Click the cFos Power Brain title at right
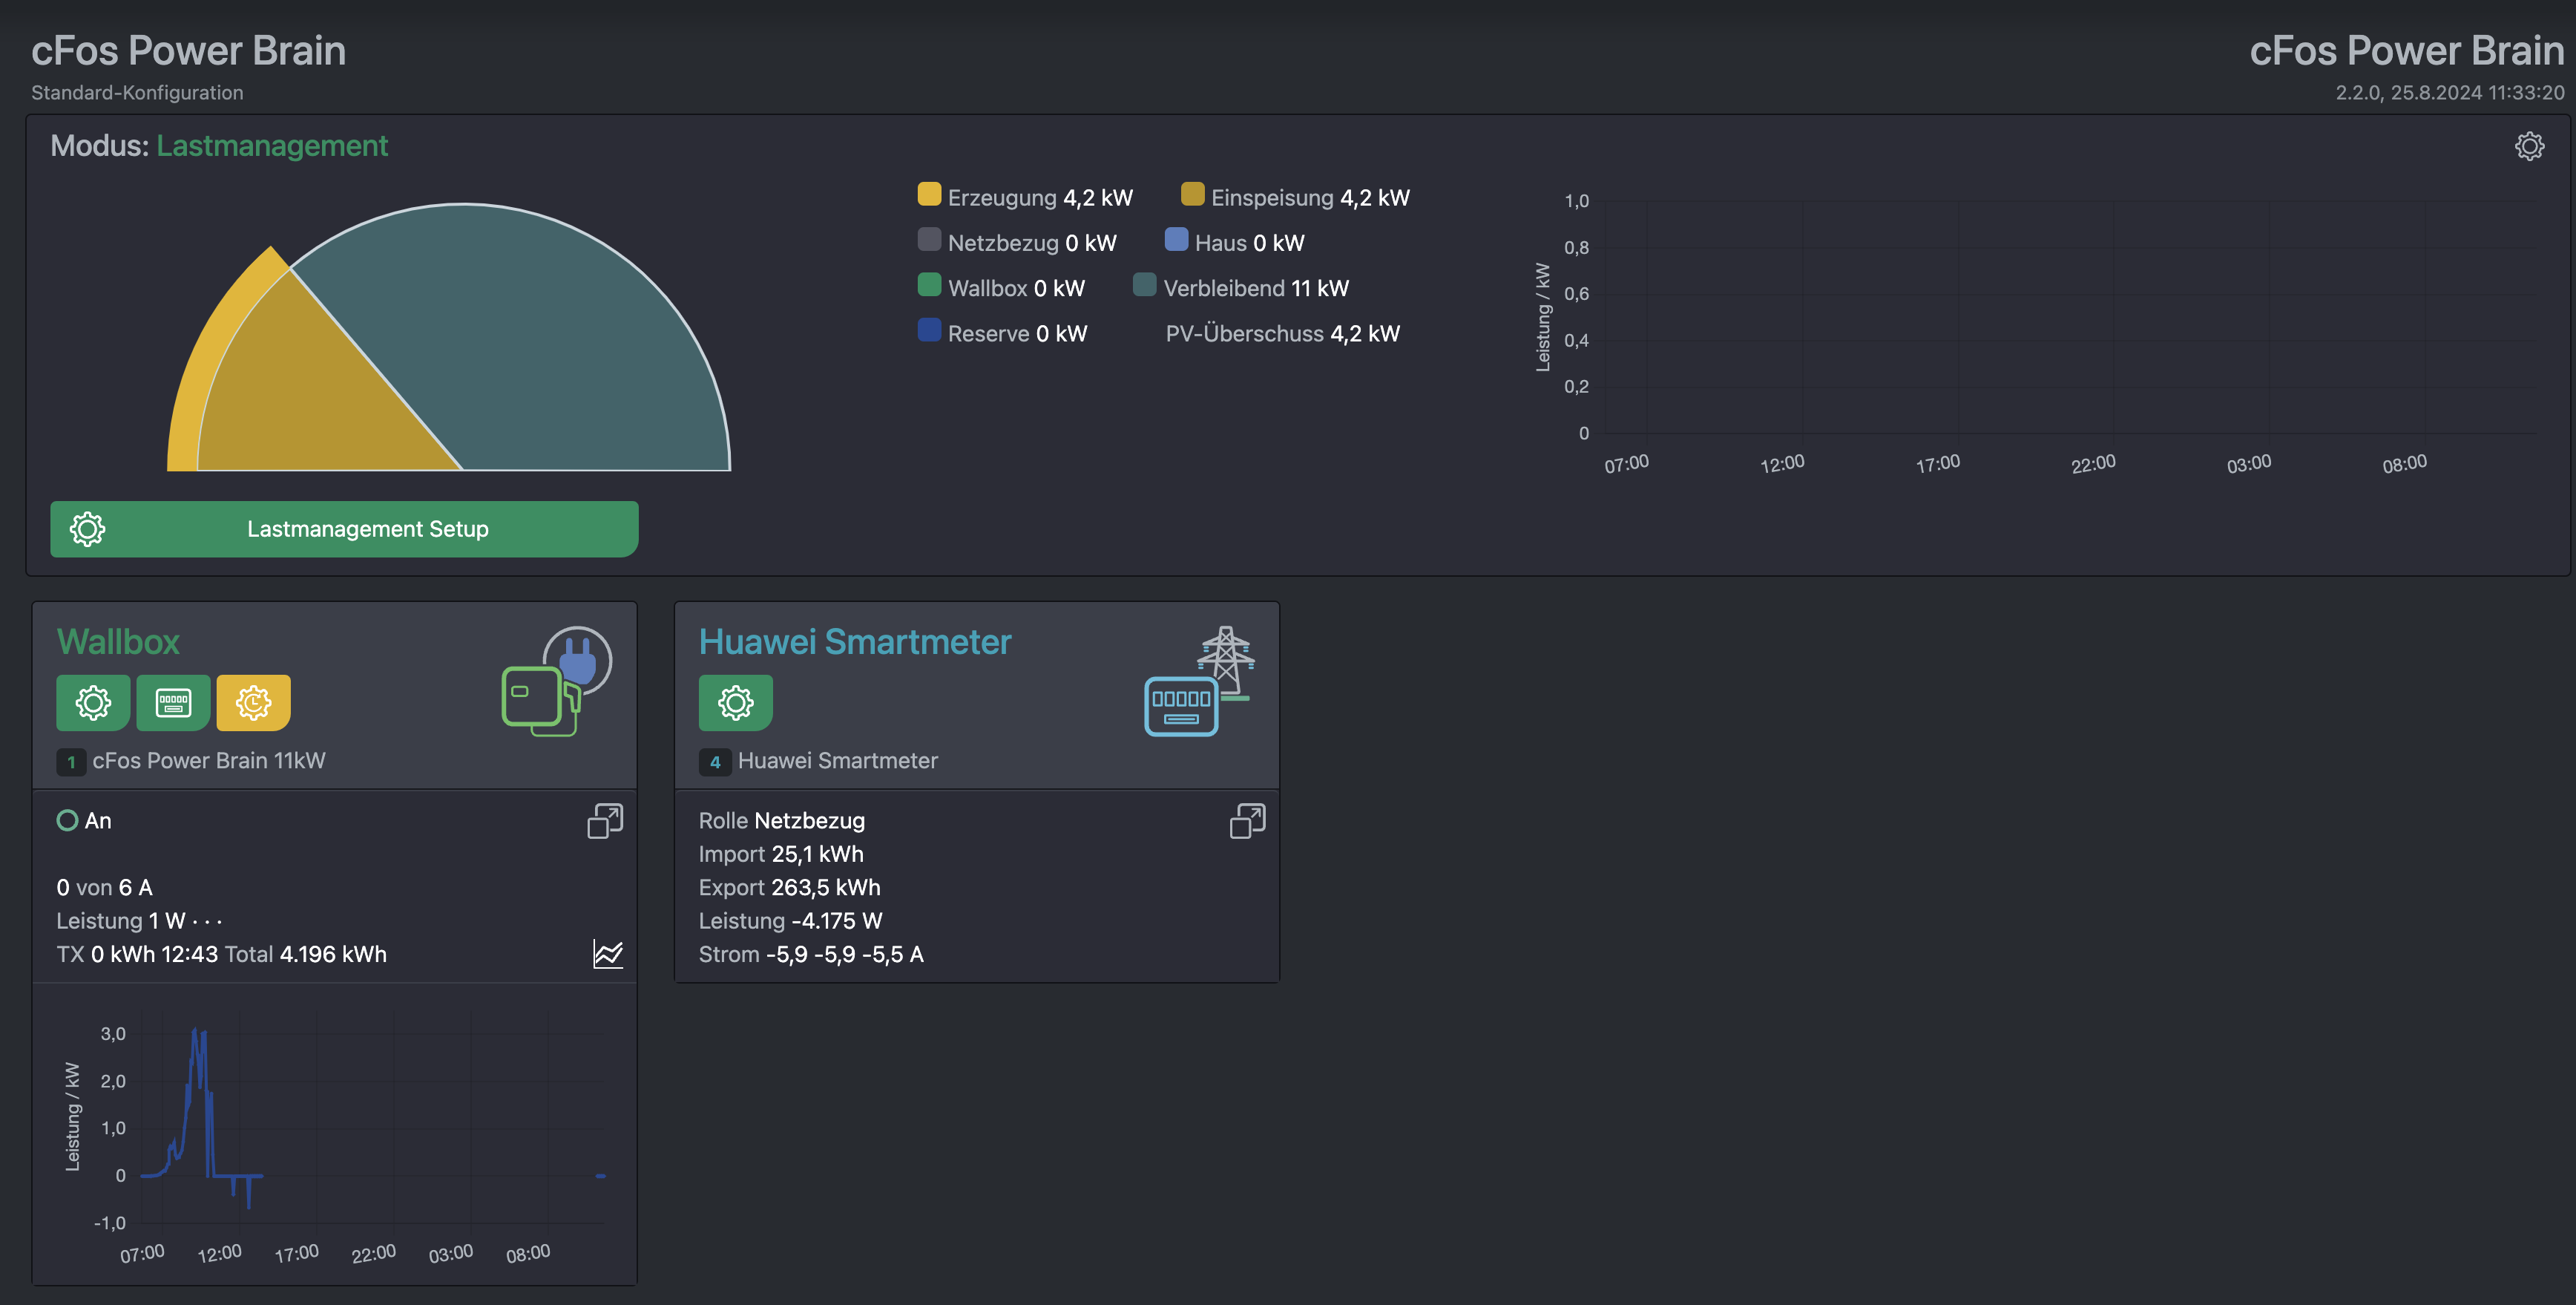This screenshot has width=2576, height=1305. coord(2406,50)
